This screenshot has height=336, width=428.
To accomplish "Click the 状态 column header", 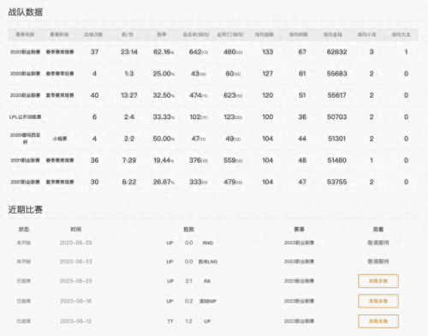I will [24, 229].
